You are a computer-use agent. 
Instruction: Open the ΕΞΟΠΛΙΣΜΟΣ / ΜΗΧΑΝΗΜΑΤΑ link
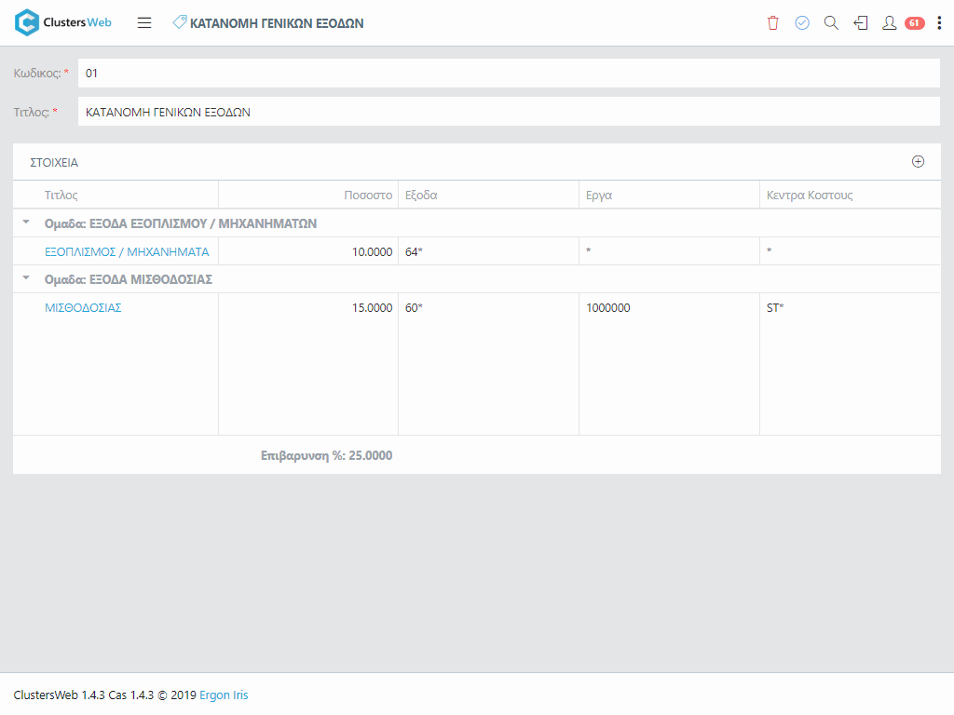[x=127, y=251]
